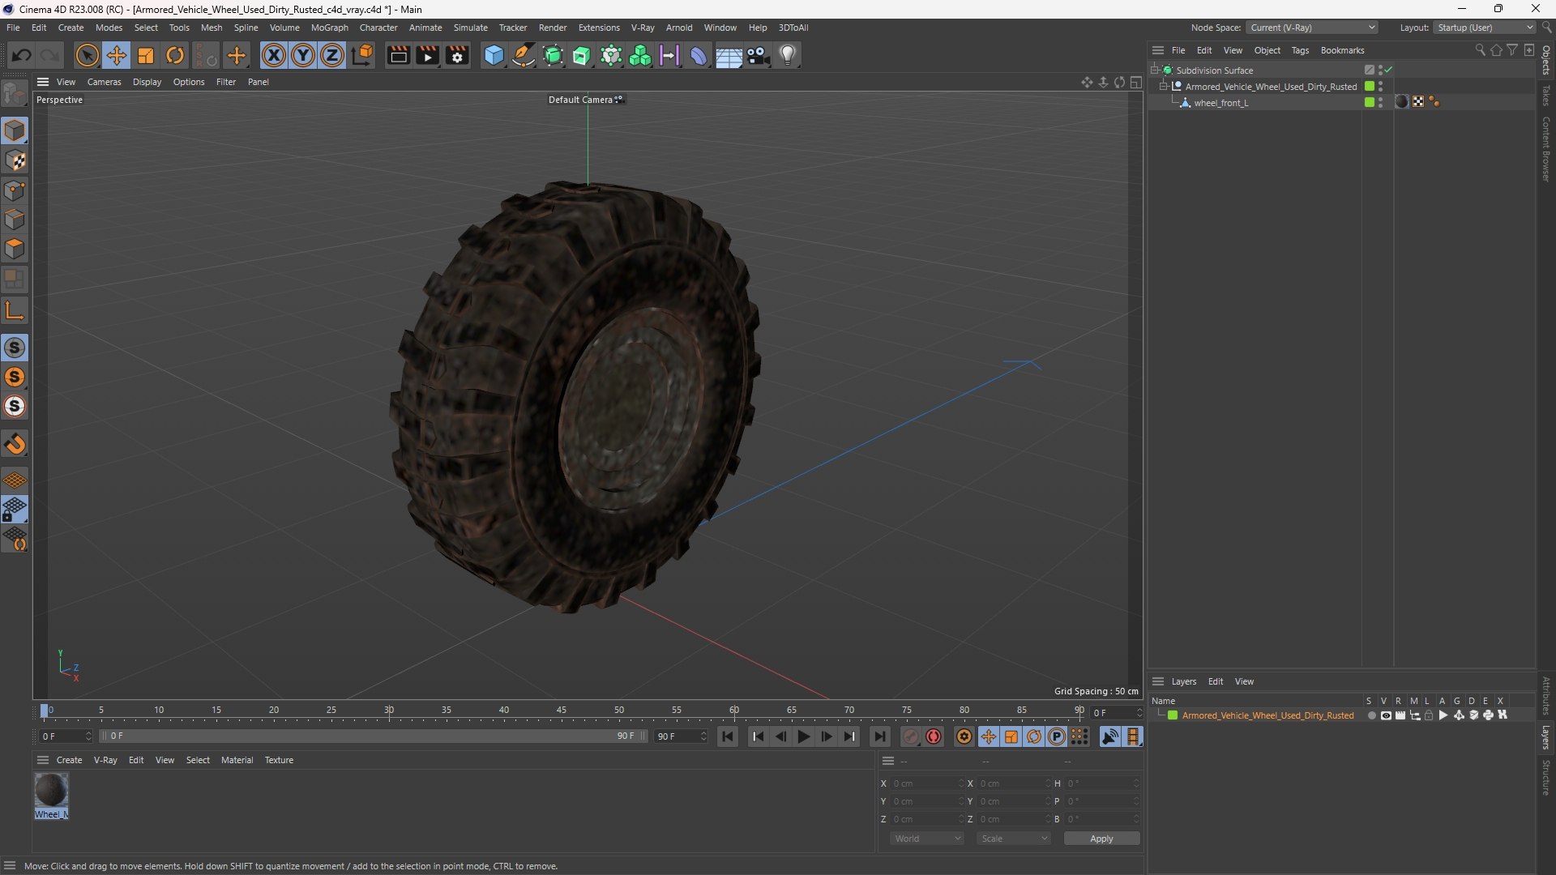
Task: Toggle Autokeying button
Action: coord(934,736)
